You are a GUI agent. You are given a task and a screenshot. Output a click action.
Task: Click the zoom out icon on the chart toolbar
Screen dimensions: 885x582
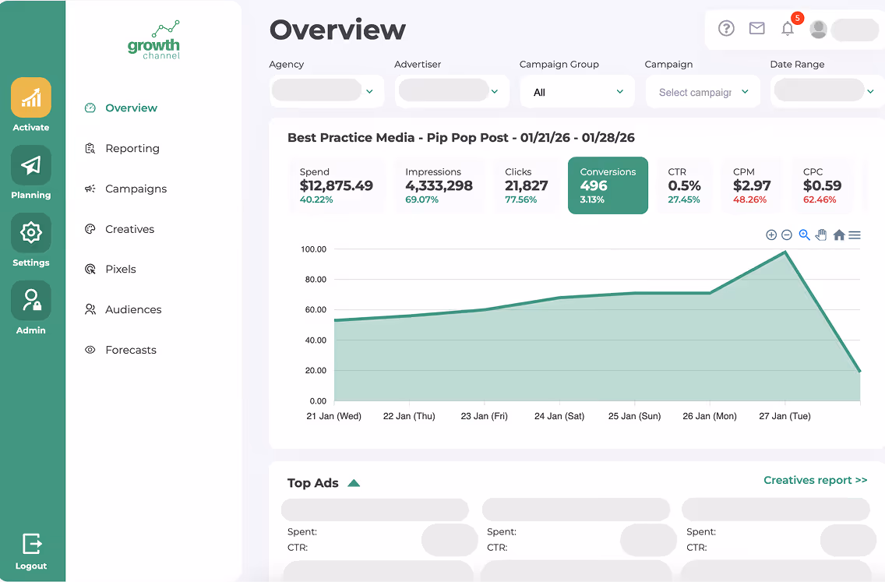coord(788,235)
